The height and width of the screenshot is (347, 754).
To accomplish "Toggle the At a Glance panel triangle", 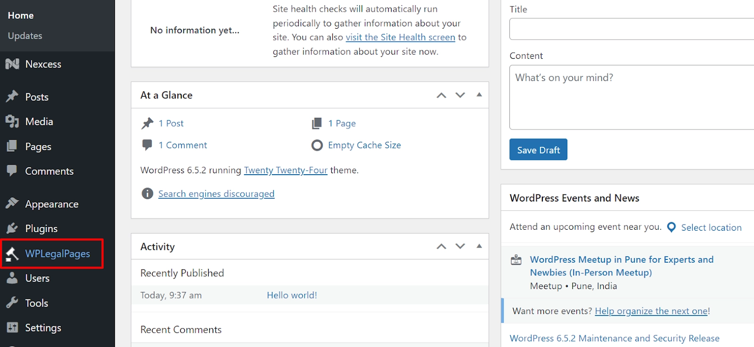I will pos(479,95).
